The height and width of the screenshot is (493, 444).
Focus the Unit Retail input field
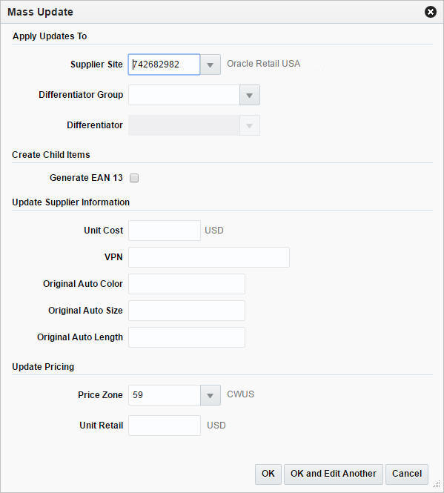tap(165, 426)
